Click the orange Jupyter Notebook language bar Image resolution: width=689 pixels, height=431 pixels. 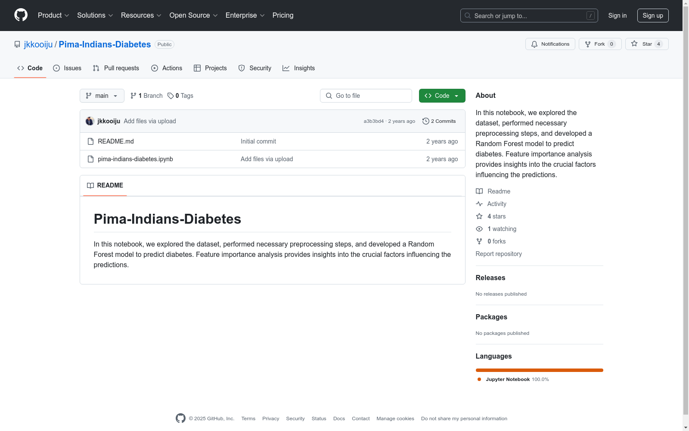(x=540, y=370)
